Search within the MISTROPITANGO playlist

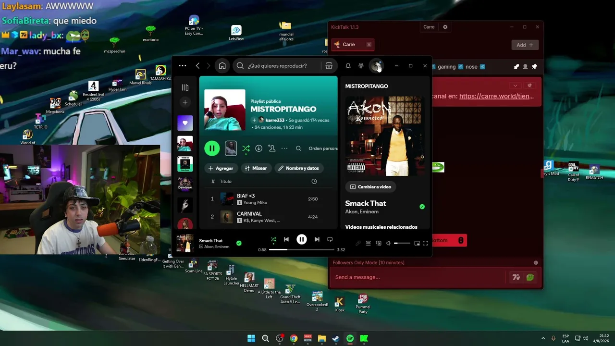pos(298,148)
